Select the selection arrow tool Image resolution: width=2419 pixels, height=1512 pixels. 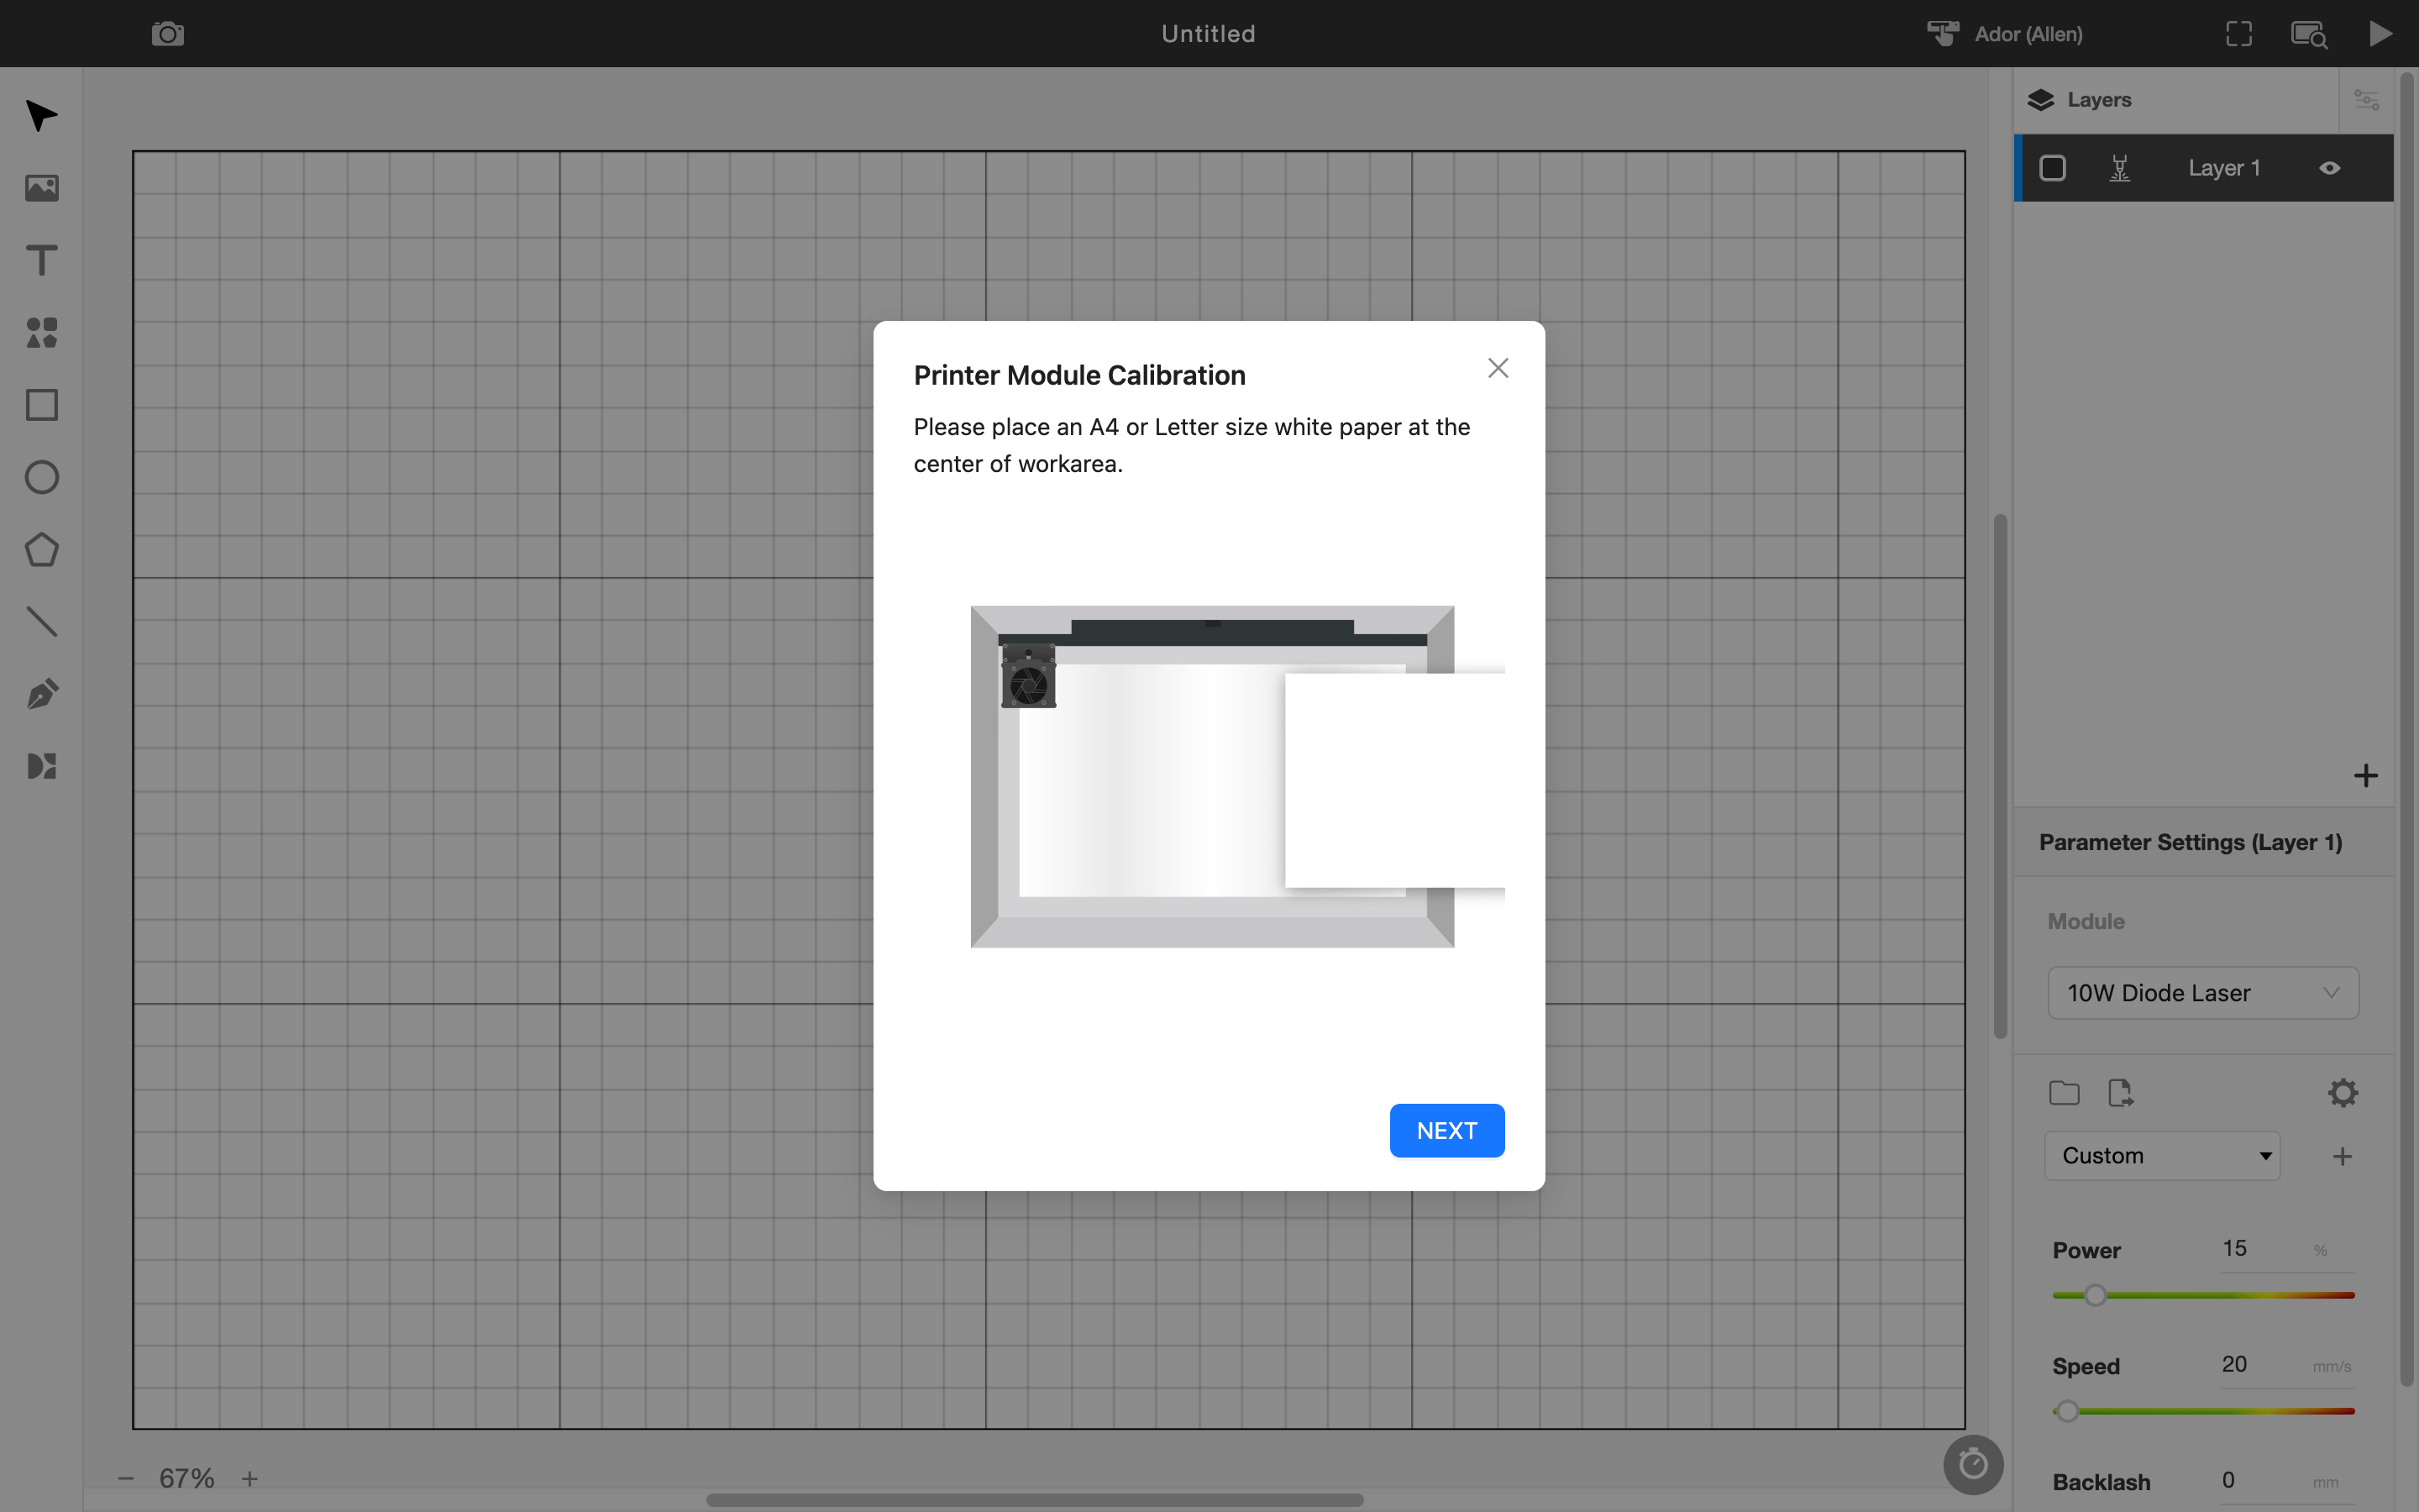41,116
